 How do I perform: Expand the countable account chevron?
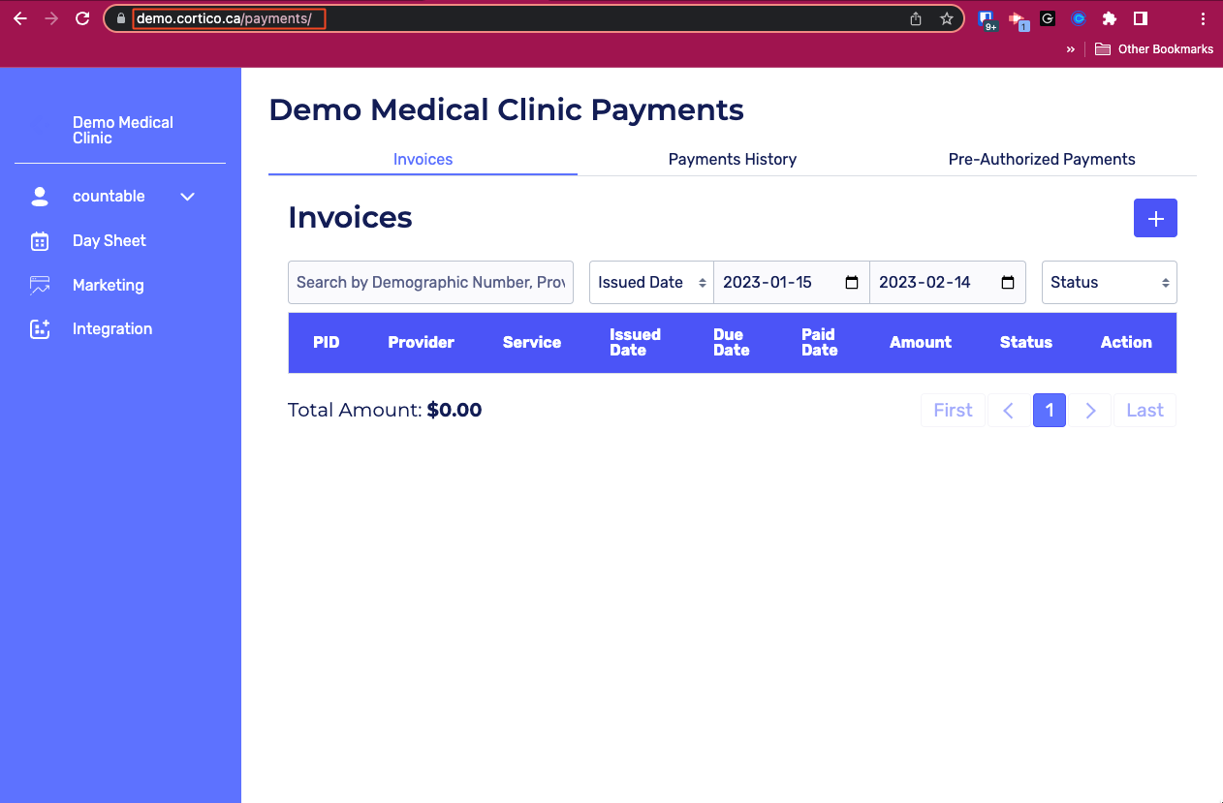point(186,196)
